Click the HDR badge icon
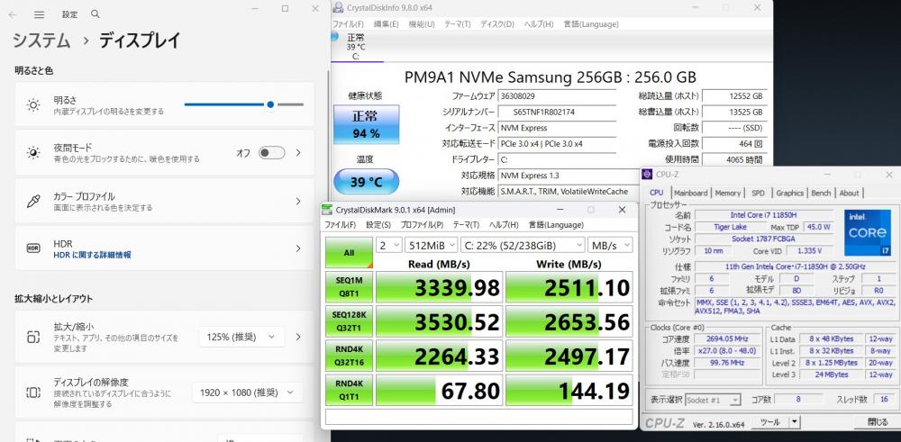 [33, 248]
